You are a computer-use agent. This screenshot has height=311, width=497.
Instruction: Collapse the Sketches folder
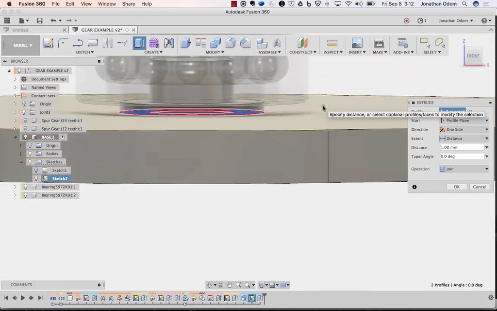click(x=21, y=162)
